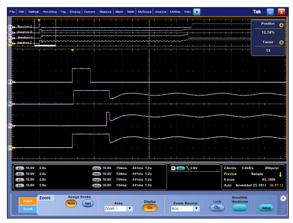This screenshot has height=223, width=293.
Task: Click the knob 'a' Position indicator
Action: click(281, 25)
